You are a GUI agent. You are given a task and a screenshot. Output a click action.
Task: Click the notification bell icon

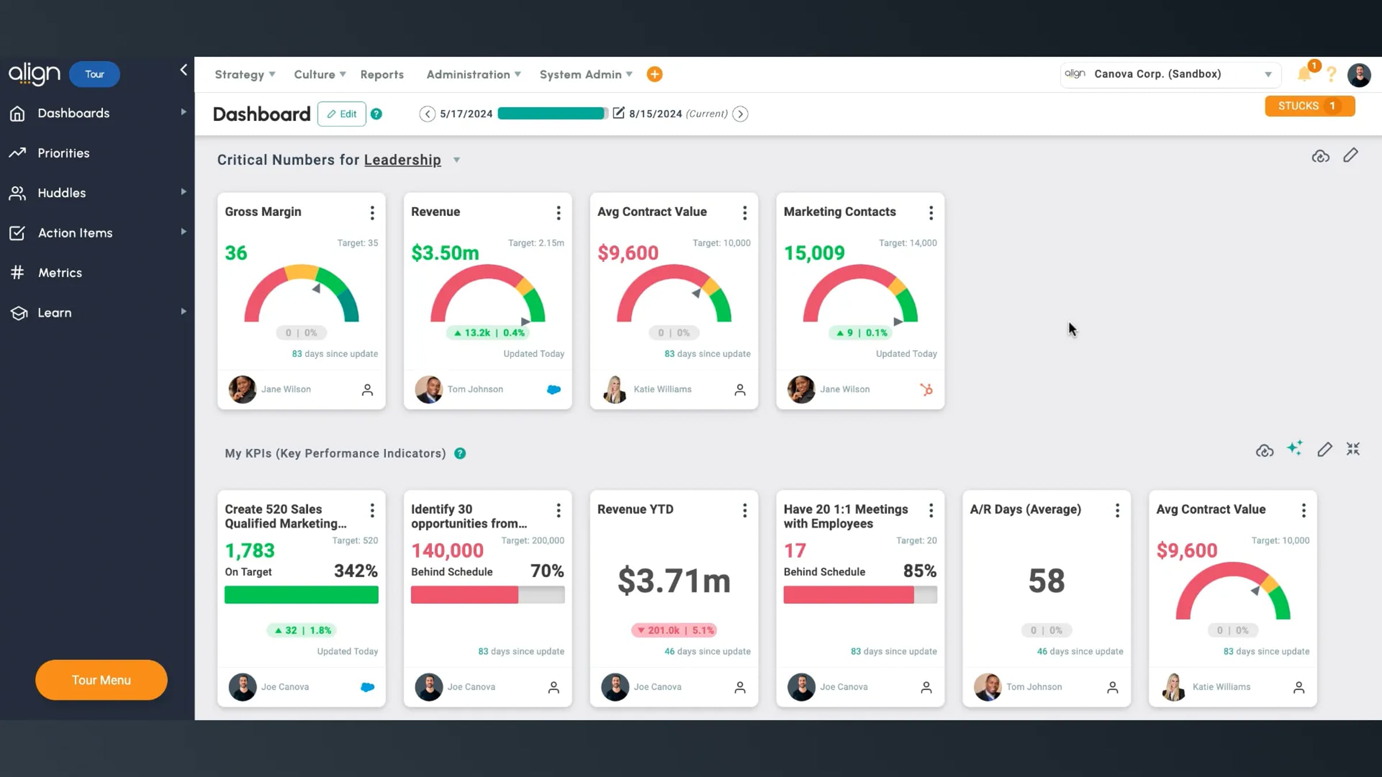(x=1304, y=74)
